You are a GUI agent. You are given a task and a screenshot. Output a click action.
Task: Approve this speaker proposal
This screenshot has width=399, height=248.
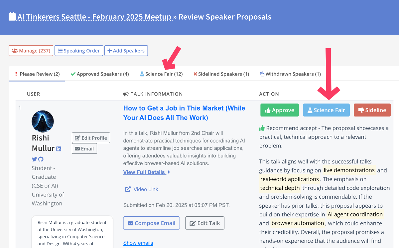[279, 110]
